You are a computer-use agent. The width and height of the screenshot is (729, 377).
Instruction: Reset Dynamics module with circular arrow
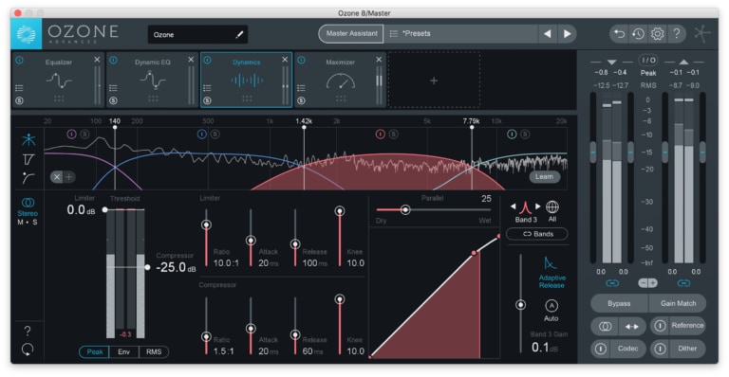pos(28,350)
